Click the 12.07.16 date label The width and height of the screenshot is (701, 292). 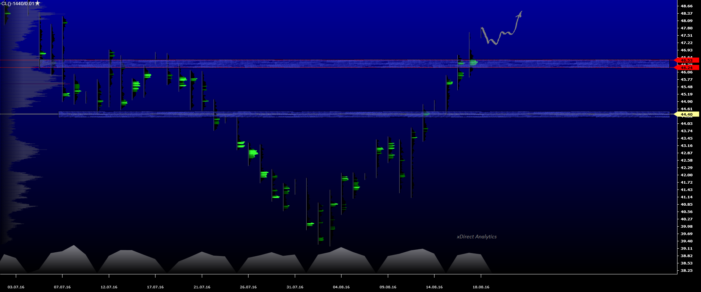(109, 287)
